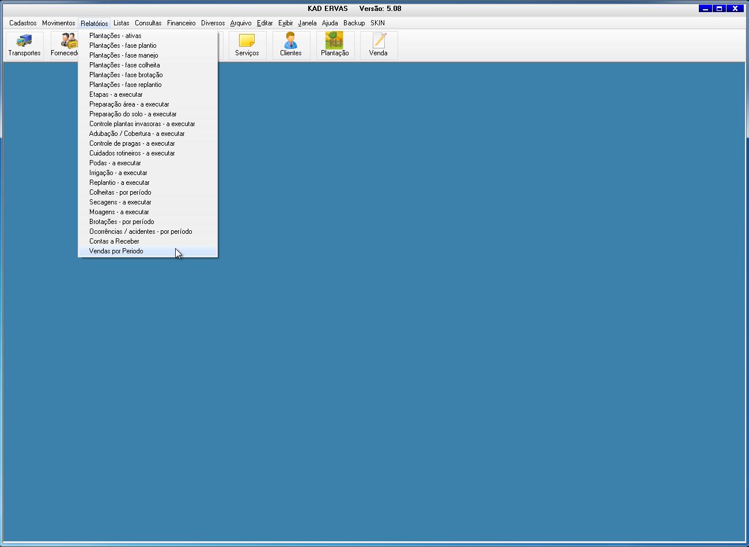Open the Listas menu
The height and width of the screenshot is (547, 749).
[122, 23]
